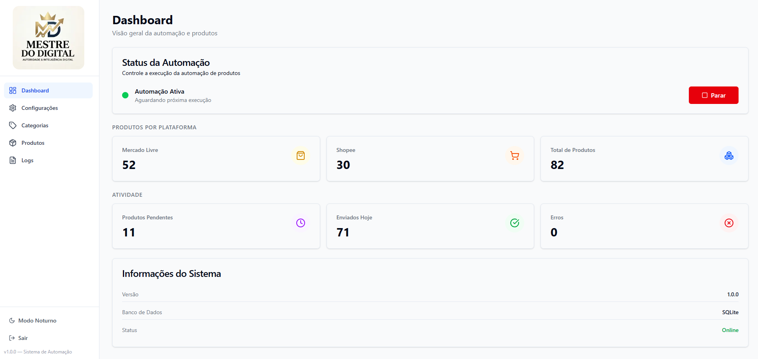Click the Total de Produtos boxes icon
Screen dimensions: 758x359
pyautogui.click(x=729, y=156)
